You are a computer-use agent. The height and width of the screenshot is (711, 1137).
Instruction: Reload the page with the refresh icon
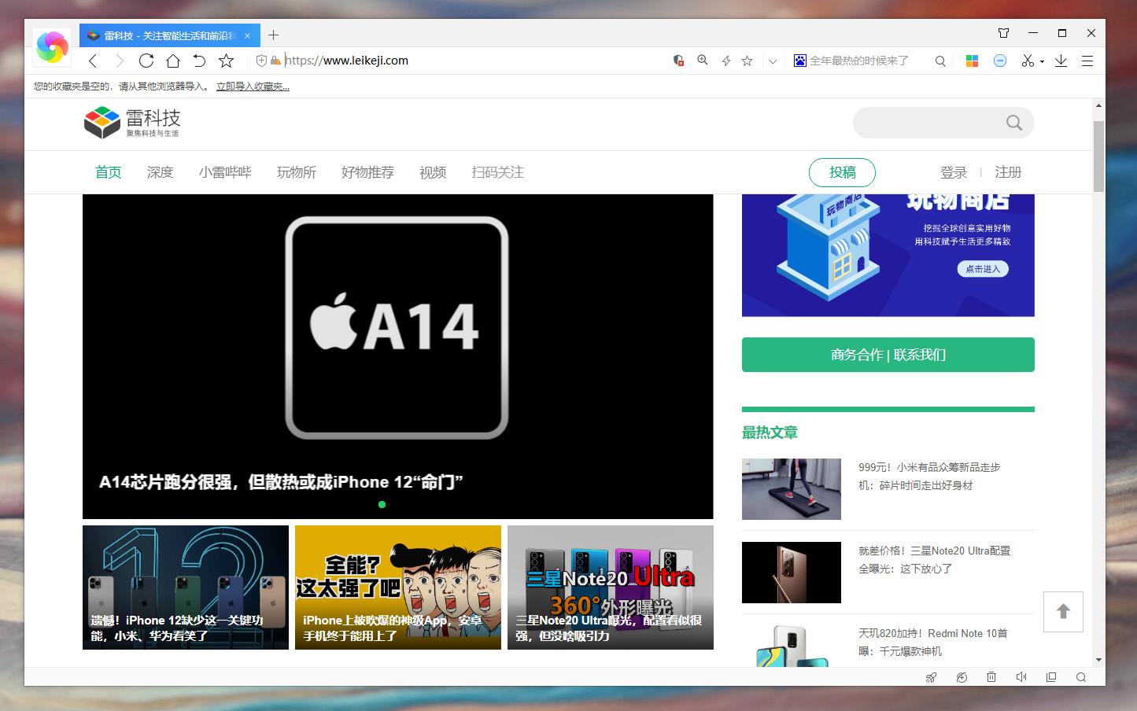[146, 61]
